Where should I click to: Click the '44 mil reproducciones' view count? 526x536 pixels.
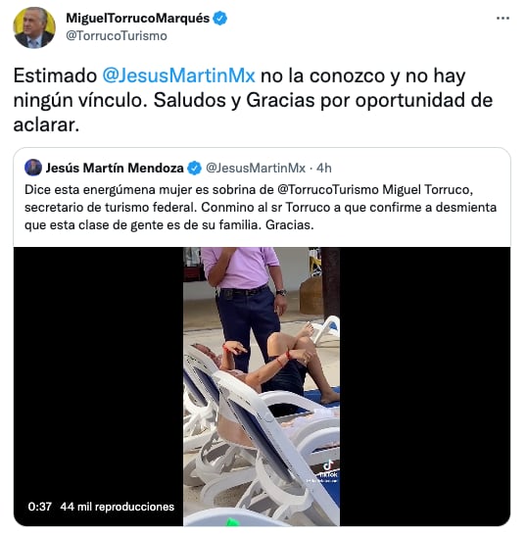point(118,507)
